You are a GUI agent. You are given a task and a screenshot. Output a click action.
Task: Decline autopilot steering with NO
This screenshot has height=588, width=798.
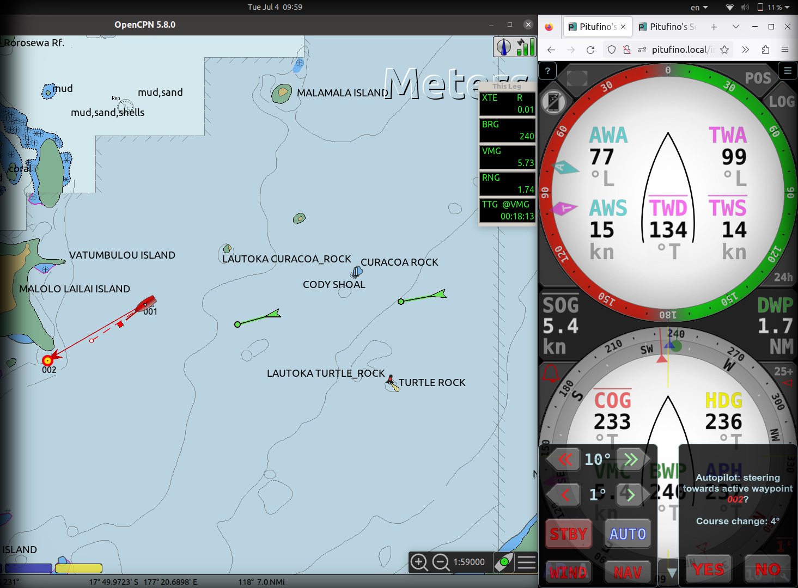pyautogui.click(x=767, y=569)
